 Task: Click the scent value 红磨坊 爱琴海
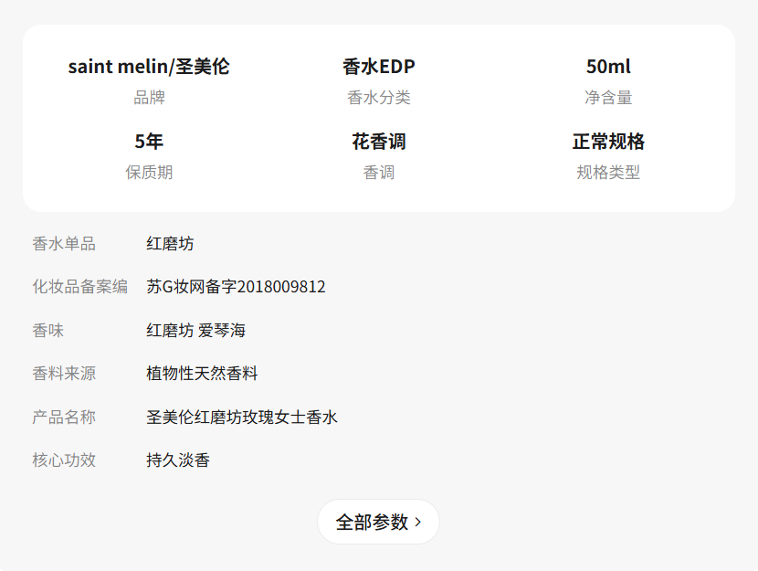pyautogui.click(x=195, y=331)
